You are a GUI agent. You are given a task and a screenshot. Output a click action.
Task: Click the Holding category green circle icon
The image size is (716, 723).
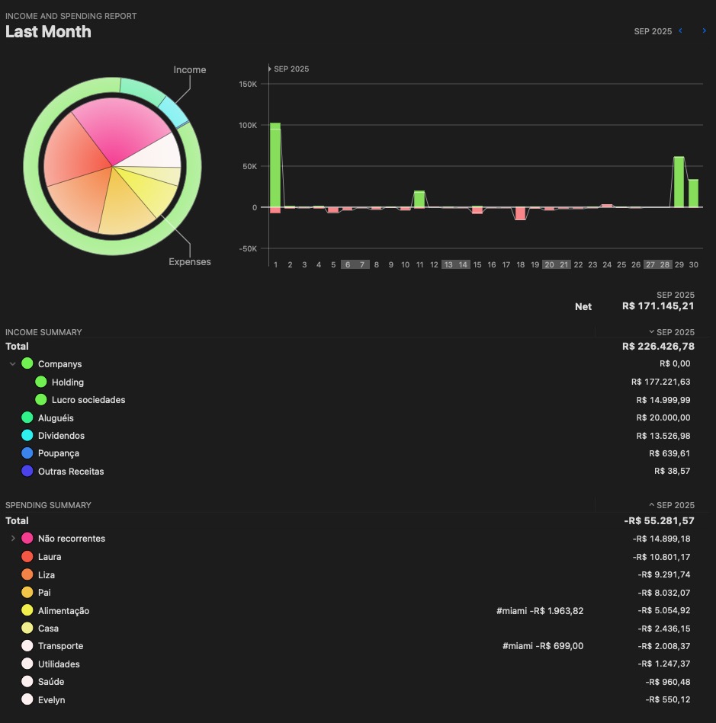click(41, 382)
